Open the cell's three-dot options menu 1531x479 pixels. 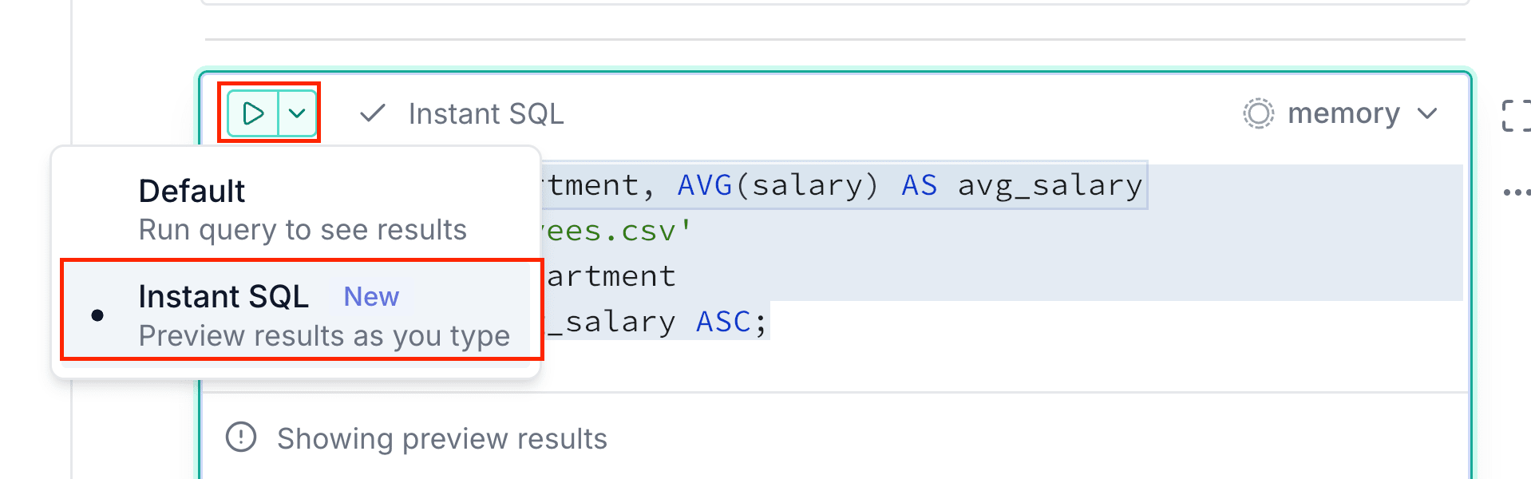tap(1516, 192)
